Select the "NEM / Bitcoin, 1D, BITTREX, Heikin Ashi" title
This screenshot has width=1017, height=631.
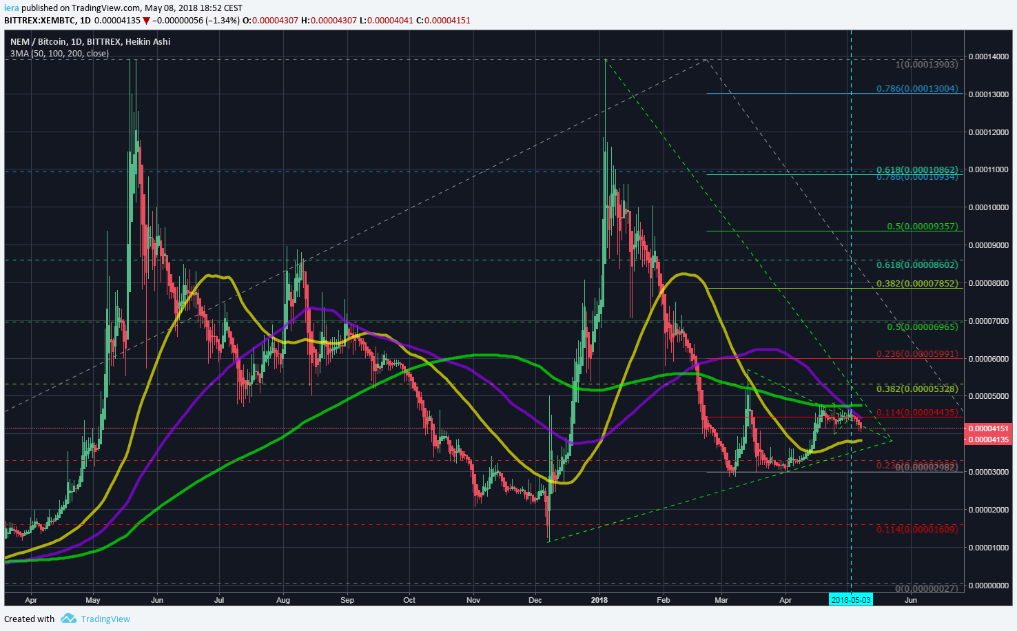(x=90, y=41)
